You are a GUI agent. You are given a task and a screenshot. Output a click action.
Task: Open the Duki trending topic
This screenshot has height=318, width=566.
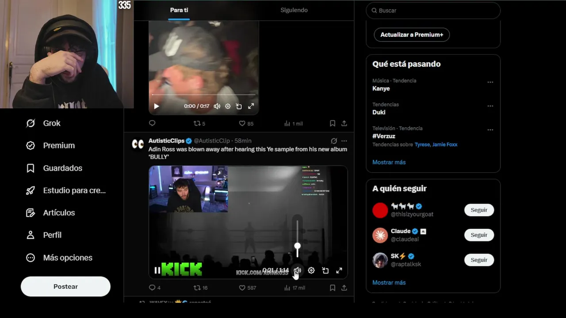(x=379, y=112)
